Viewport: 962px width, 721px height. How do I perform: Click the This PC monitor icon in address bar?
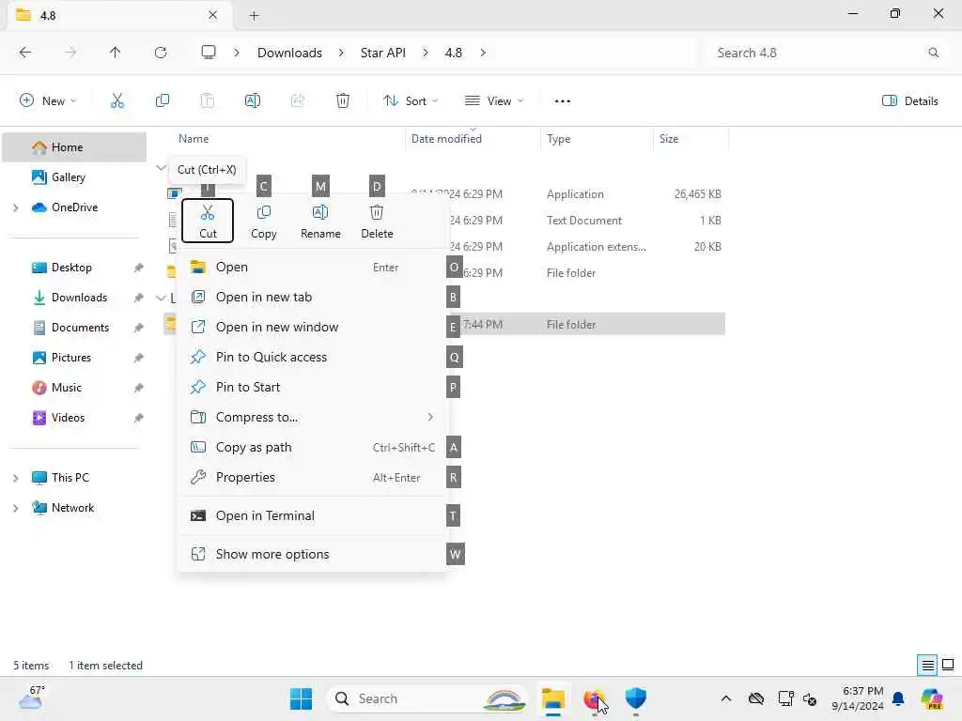[x=209, y=53]
